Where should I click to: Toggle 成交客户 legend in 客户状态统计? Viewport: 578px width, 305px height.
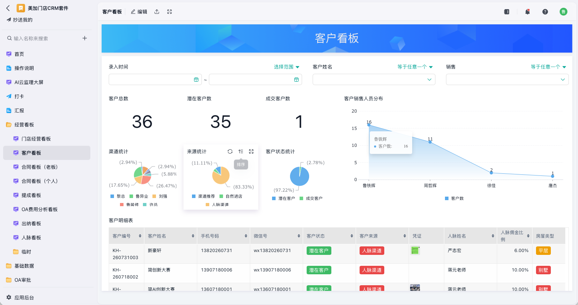[311, 198]
